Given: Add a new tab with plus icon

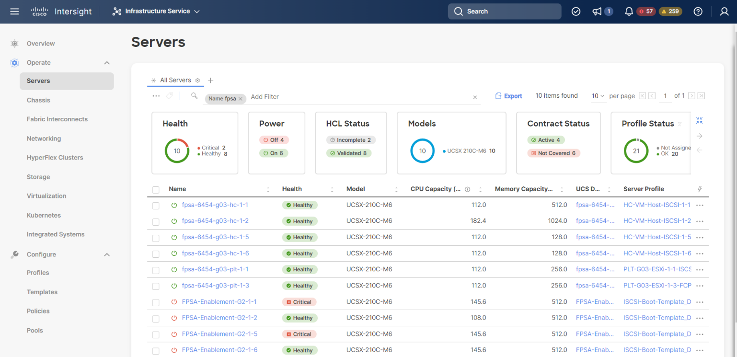Looking at the screenshot, I should [210, 81].
